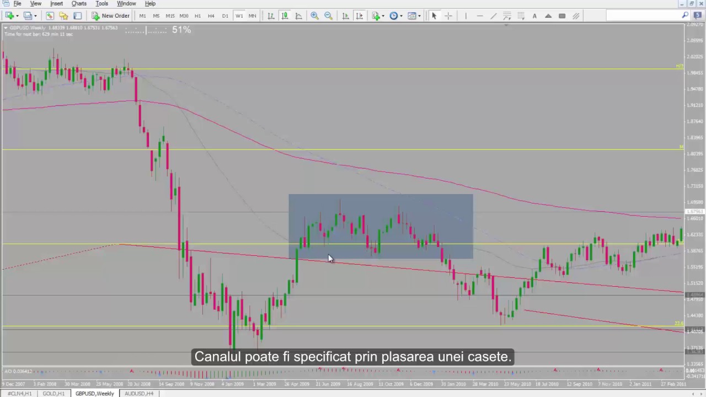The width and height of the screenshot is (706, 397).
Task: Switch timeframe to M15
Action: (x=170, y=16)
